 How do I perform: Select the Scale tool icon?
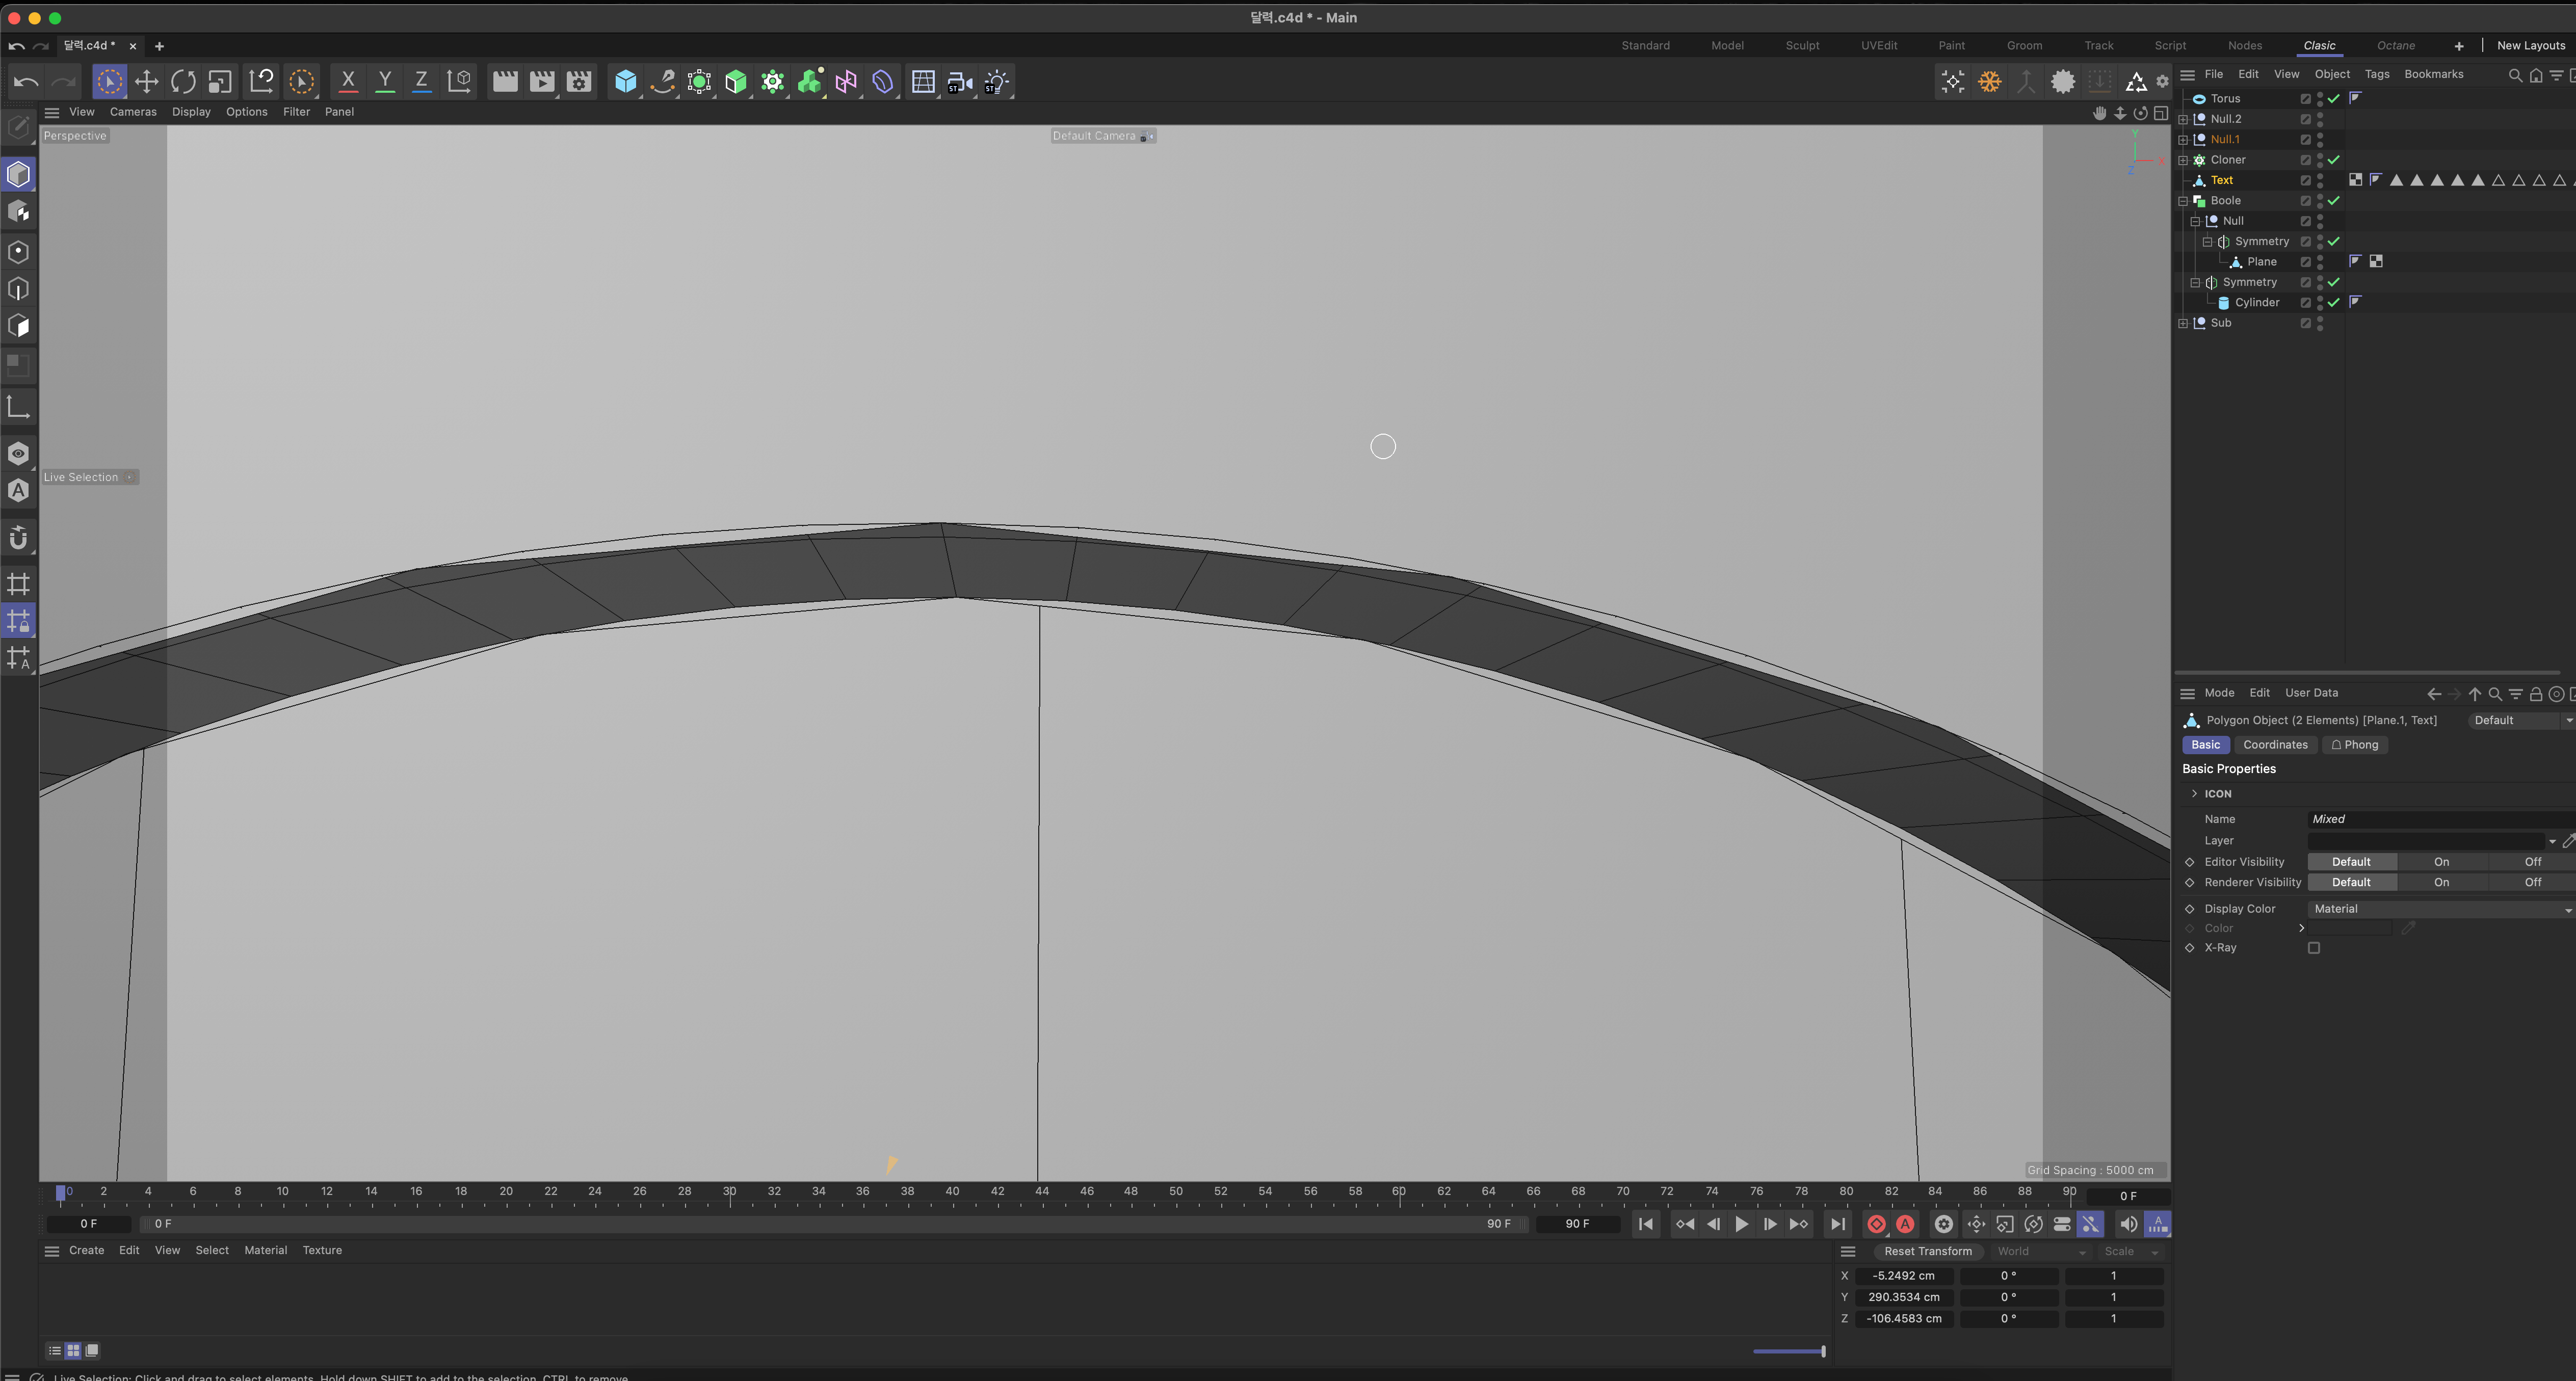pos(220,82)
